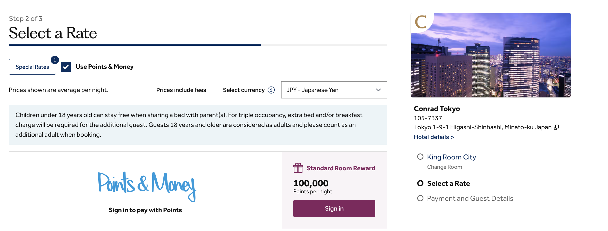Click the gift icon beside Standard Room Reward
Image resolution: width=608 pixels, height=231 pixels.
pos(298,168)
